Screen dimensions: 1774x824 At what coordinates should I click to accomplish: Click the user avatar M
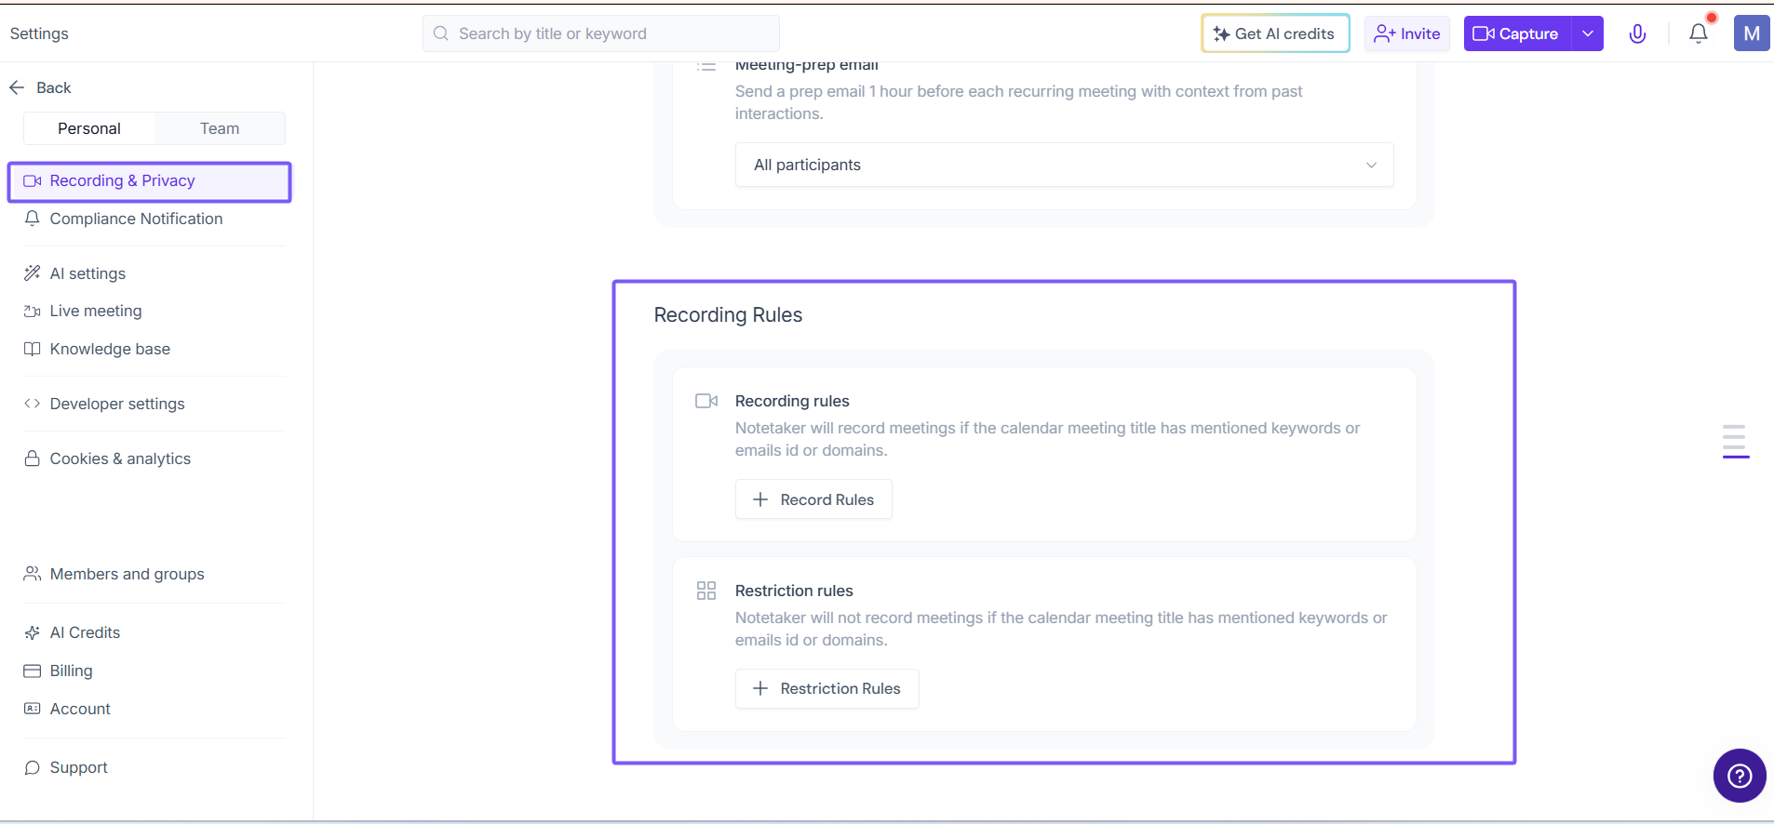coord(1751,34)
